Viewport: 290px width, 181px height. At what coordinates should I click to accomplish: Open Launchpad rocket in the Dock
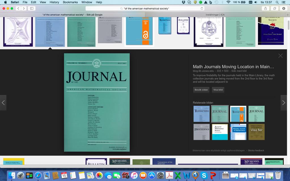pyautogui.click(x=20, y=175)
